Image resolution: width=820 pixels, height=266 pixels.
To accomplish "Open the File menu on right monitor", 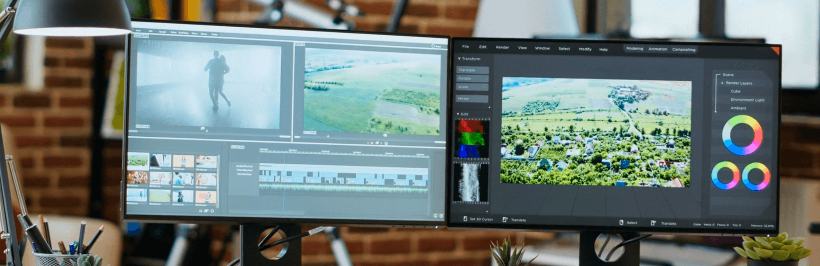I will [465, 47].
